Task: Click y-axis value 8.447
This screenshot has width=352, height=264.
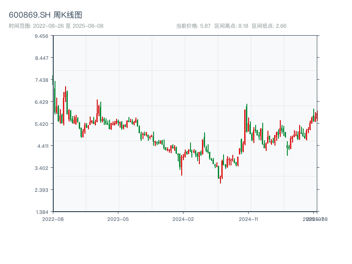Action: (x=41, y=58)
